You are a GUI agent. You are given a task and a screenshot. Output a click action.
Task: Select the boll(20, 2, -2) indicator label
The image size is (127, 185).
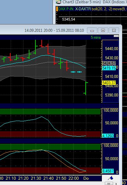[x=102, y=9]
